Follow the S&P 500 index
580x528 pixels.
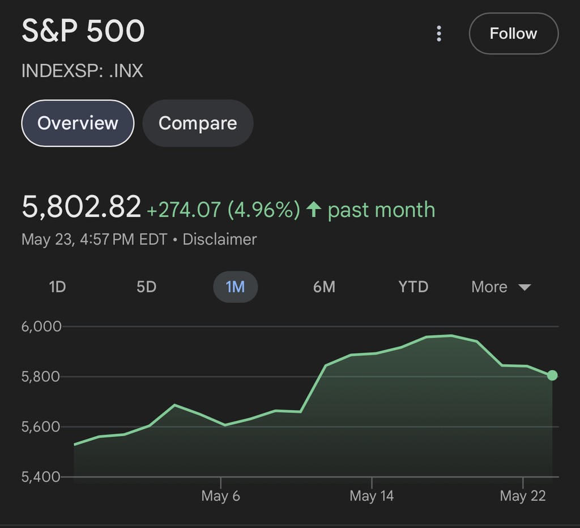(513, 33)
